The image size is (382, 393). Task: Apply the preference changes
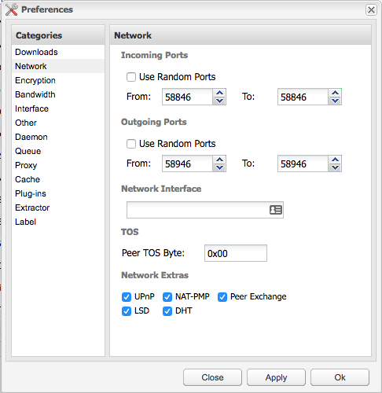[x=276, y=377]
